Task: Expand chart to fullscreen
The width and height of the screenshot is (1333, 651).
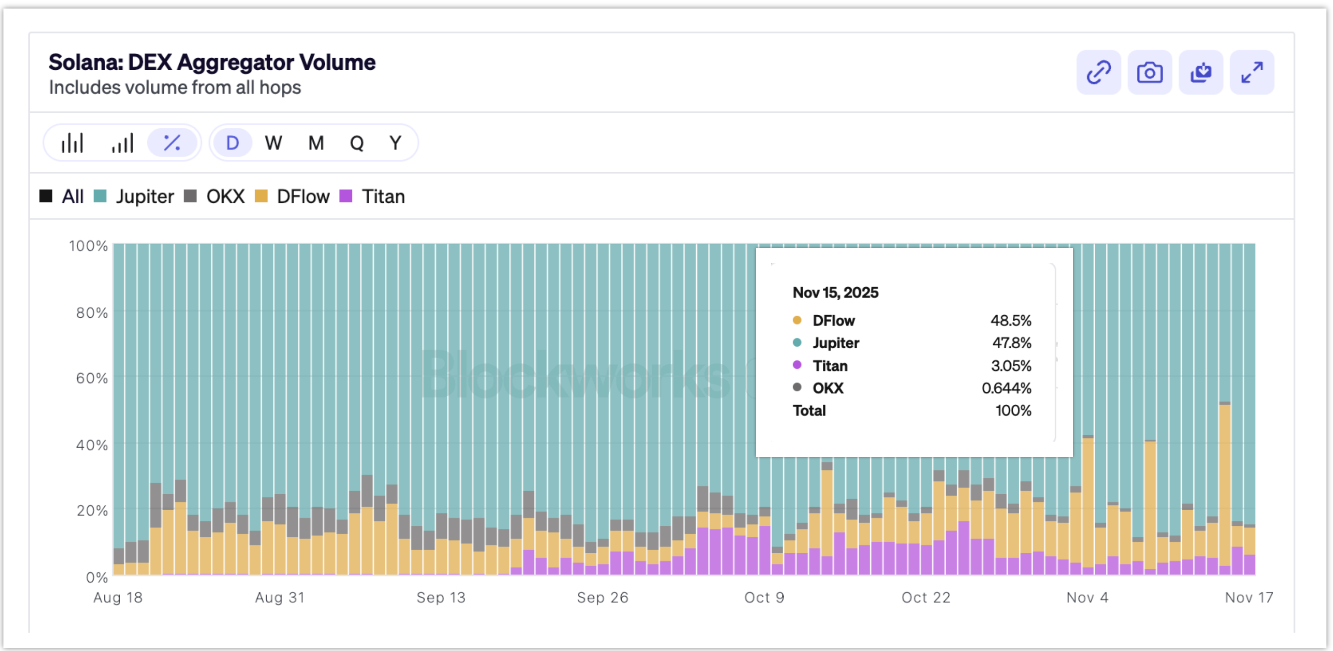Action: pos(1252,72)
